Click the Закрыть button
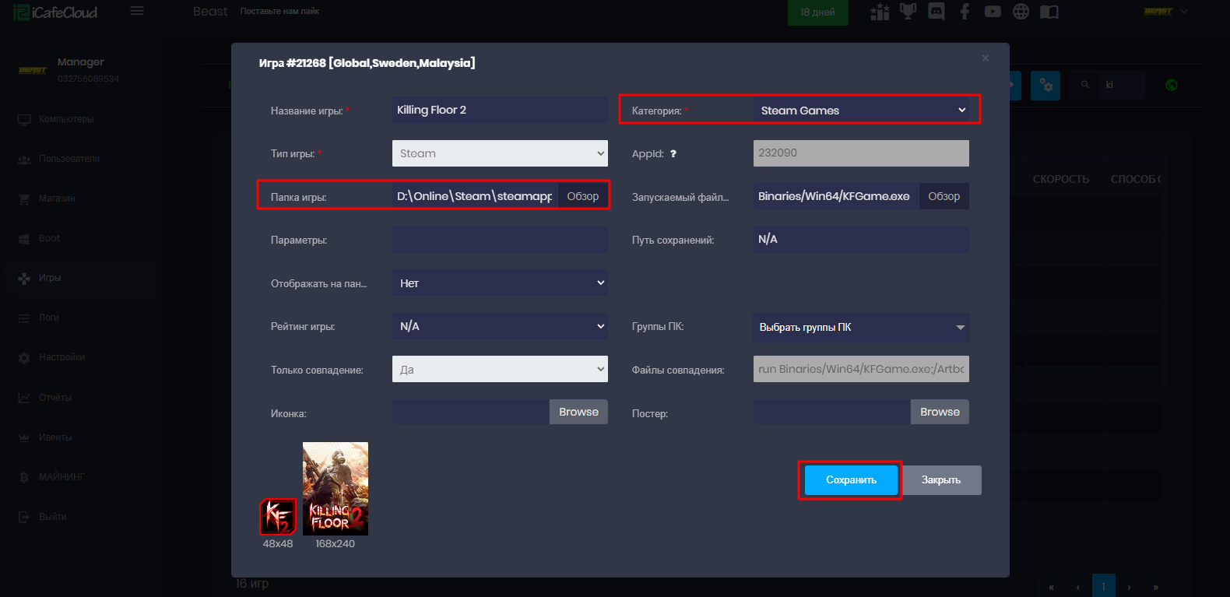 [x=941, y=480]
